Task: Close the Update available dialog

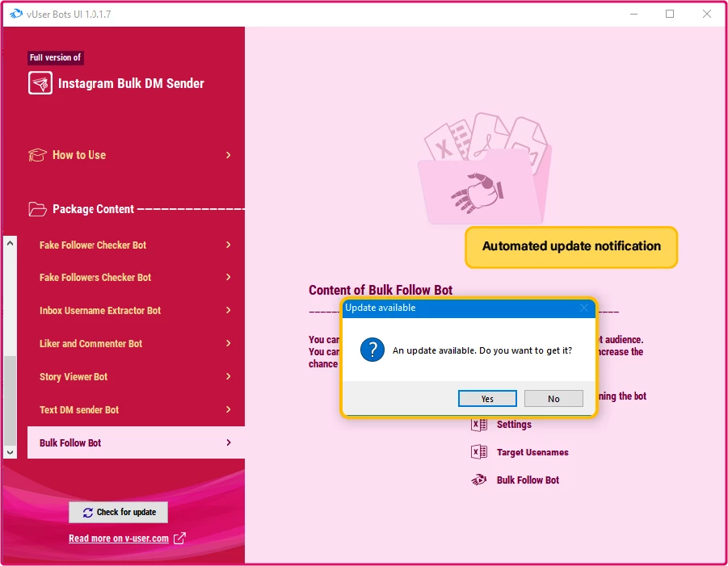Action: (x=584, y=308)
